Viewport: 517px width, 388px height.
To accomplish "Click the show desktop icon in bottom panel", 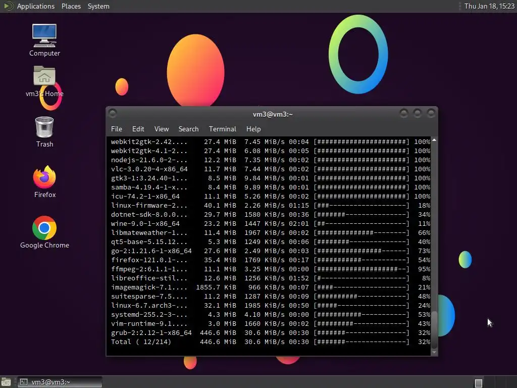I will pyautogui.click(x=6, y=382).
